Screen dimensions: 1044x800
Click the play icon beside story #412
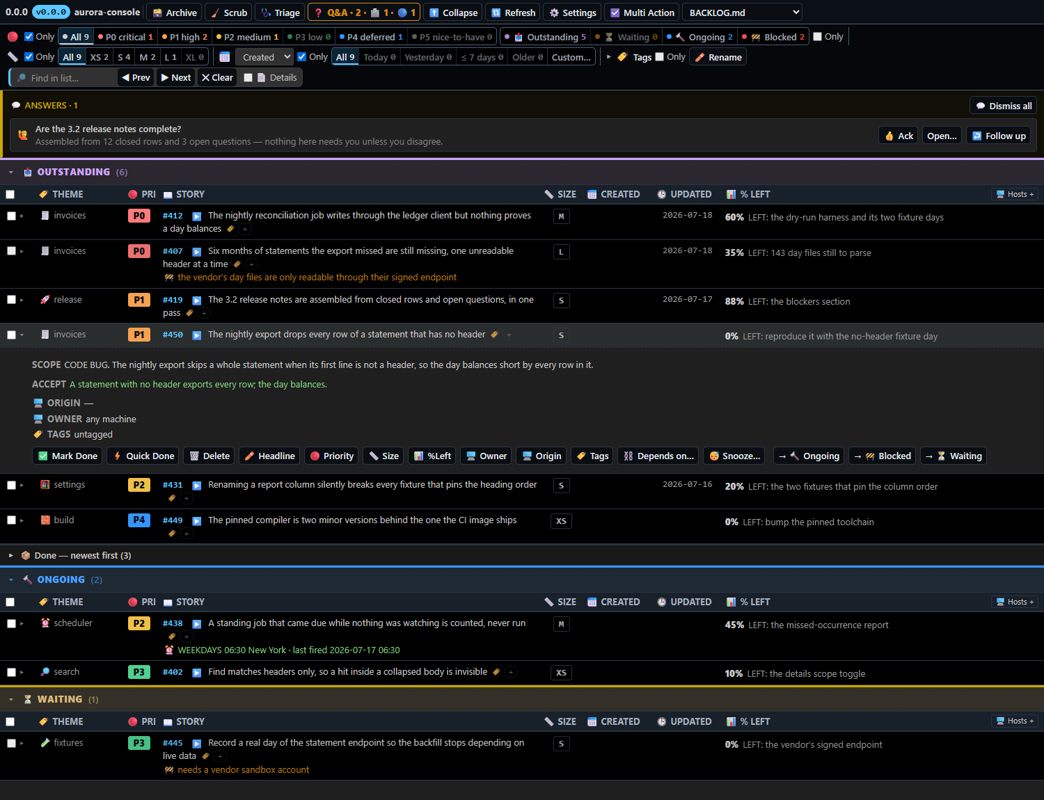pyautogui.click(x=196, y=216)
